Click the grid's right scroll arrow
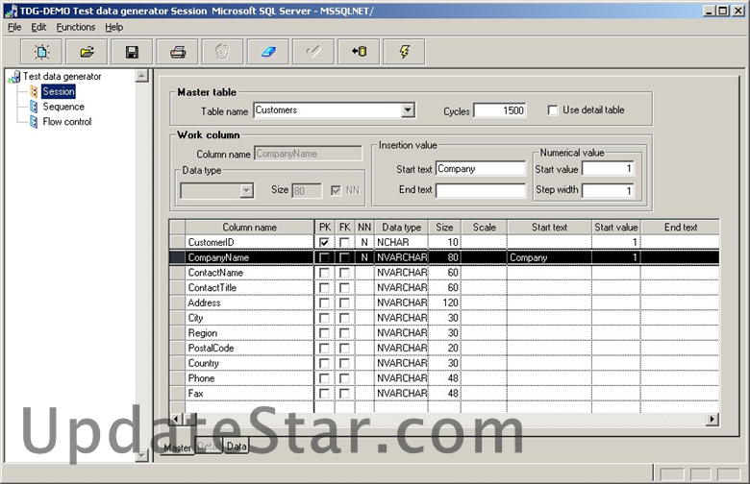 [712, 420]
